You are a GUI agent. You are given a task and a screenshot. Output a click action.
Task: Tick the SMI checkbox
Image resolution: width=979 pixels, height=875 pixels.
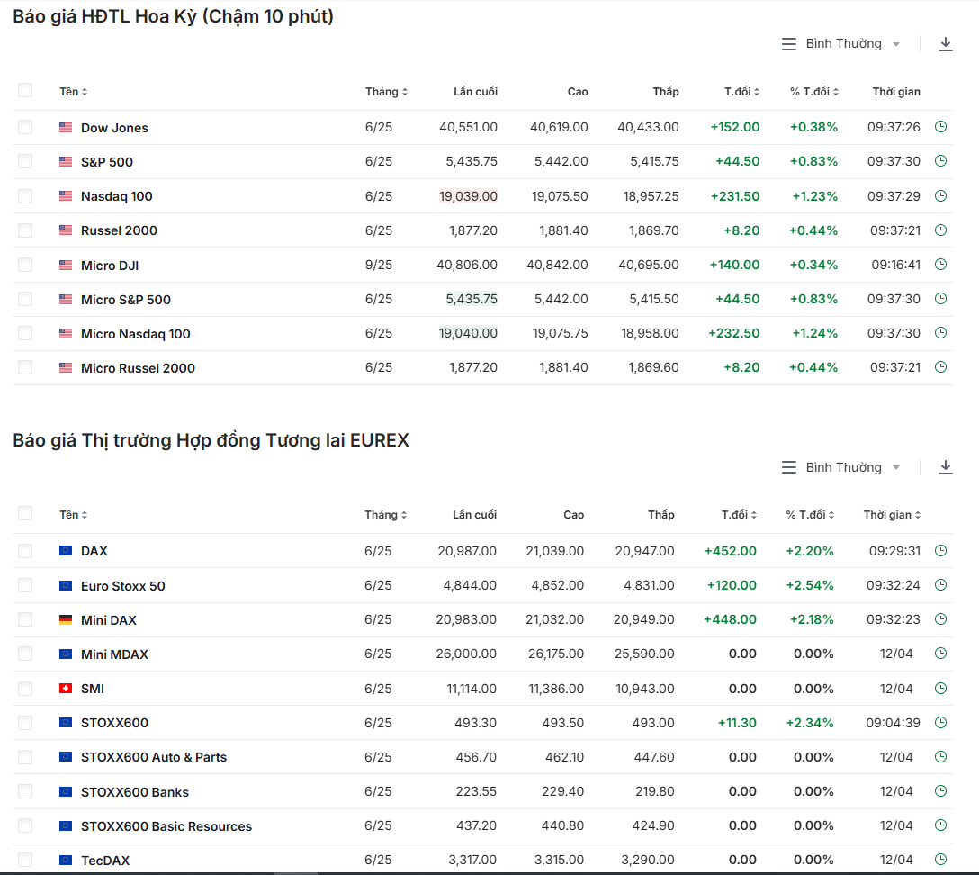click(x=25, y=689)
